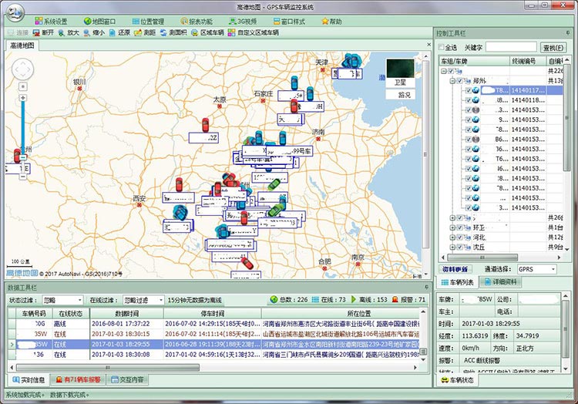Open the 系统设置 menu
Screen dimensions: 578x404
(51, 22)
